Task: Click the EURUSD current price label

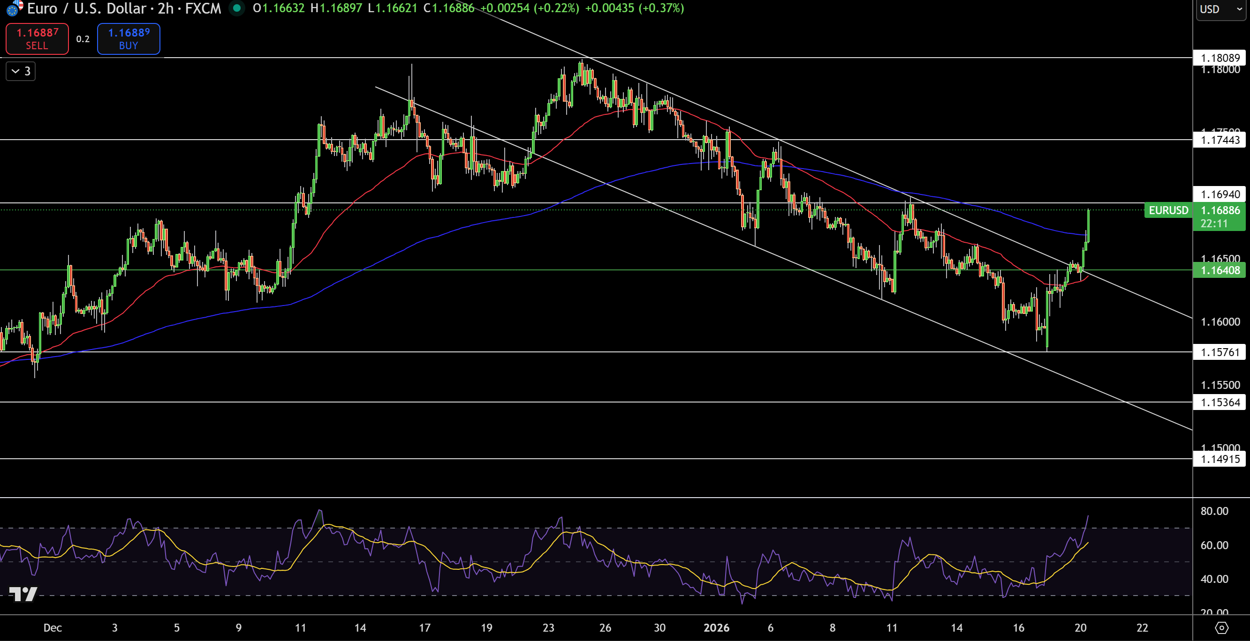Action: pos(1168,210)
